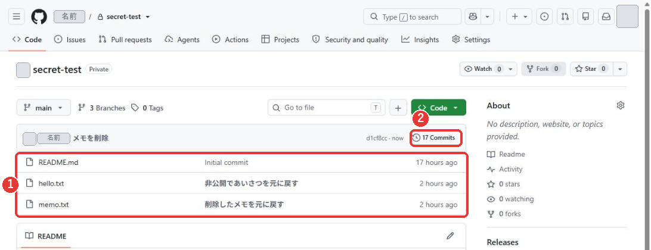
Task: Open commit 削除したメモを元に戻す
Action: coord(244,204)
